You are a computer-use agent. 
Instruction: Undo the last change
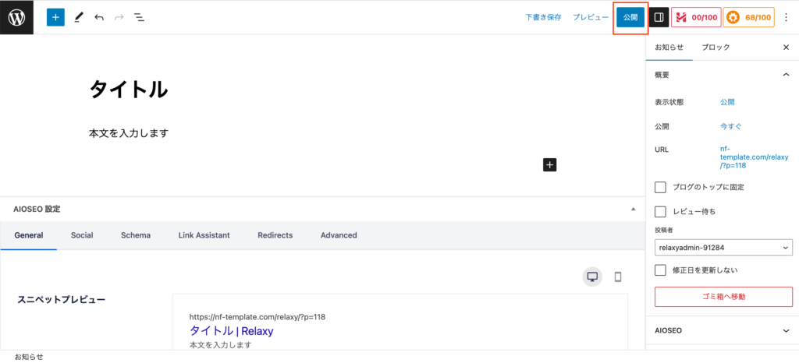99,17
